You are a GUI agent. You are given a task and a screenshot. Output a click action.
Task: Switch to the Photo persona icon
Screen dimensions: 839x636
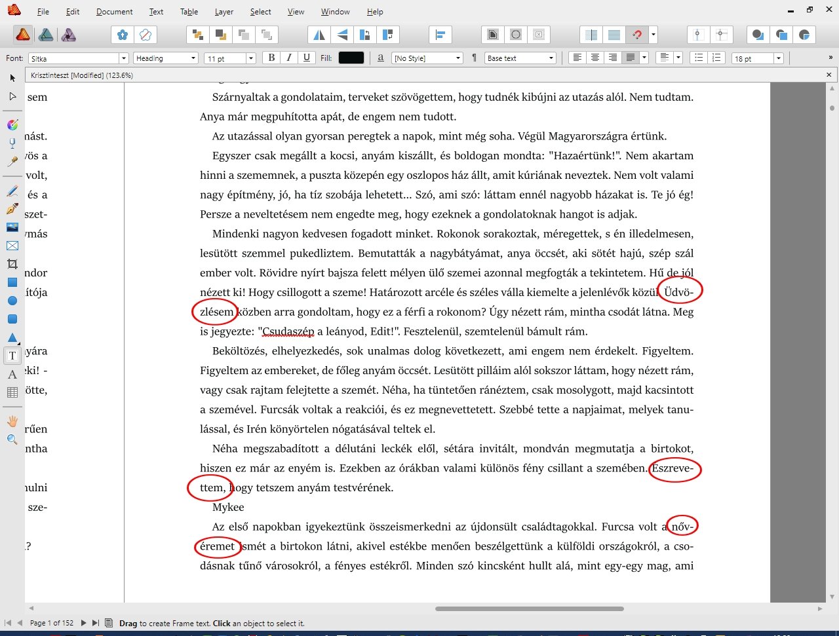(46, 35)
